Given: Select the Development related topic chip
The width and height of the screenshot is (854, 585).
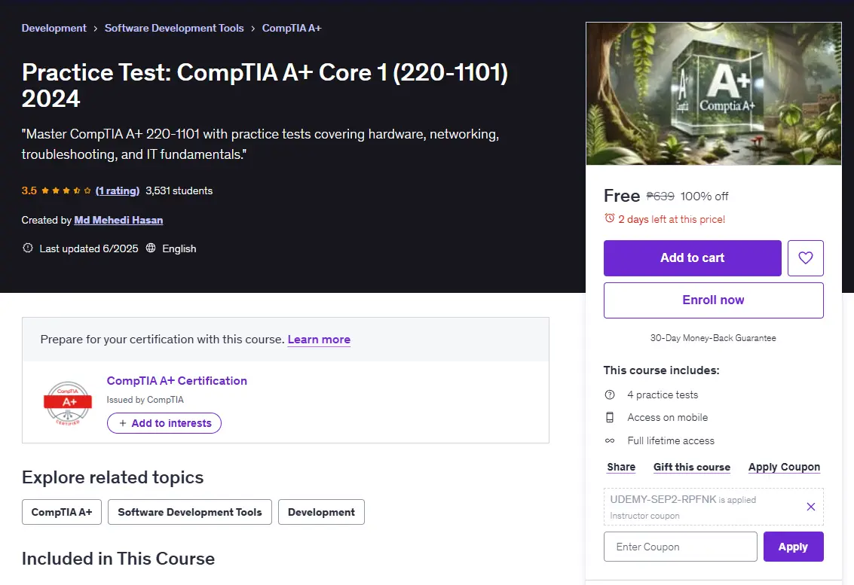Looking at the screenshot, I should coord(321,512).
